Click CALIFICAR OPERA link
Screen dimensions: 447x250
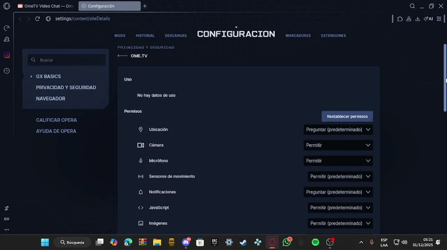56,120
